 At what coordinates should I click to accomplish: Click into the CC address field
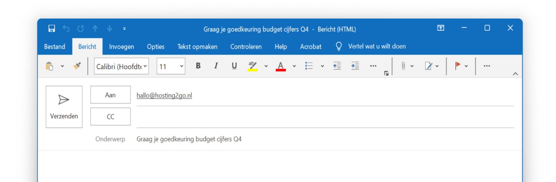pos(325,118)
